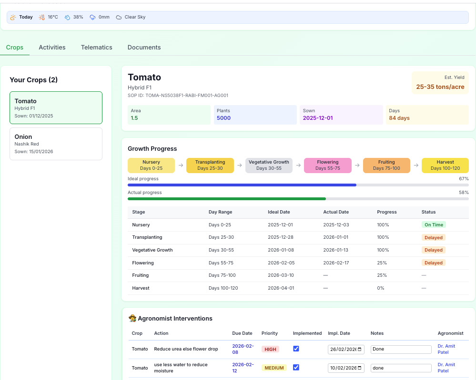This screenshot has height=380, width=476.
Task: Click the farmer emoji beside Agronomist Interventions
Action: (x=132, y=318)
